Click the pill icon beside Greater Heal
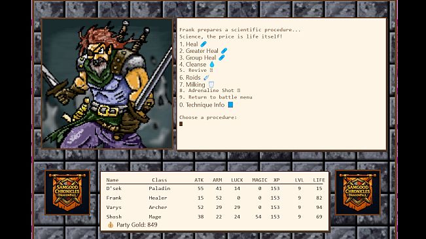426x239 pixels. tap(224, 51)
